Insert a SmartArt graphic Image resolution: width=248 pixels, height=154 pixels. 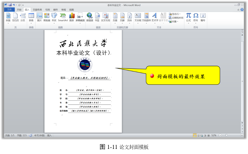(63, 17)
